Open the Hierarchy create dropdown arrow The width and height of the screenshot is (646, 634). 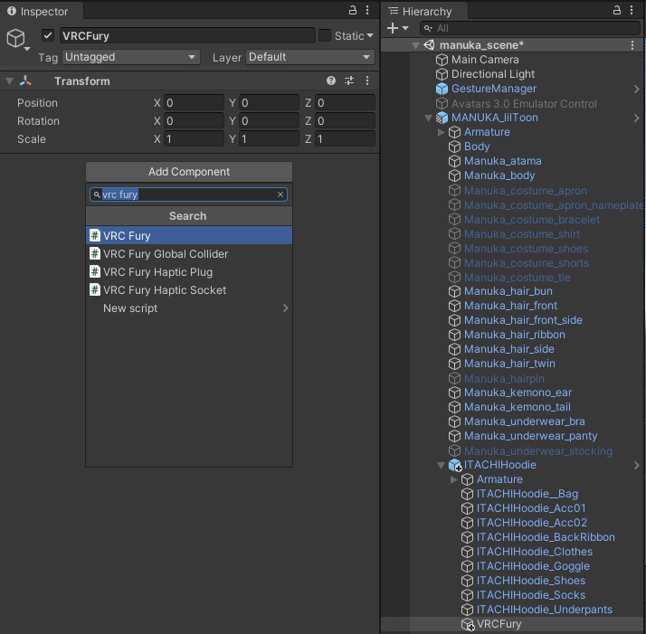(x=405, y=28)
